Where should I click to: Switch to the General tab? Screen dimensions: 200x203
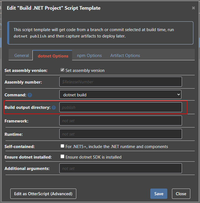point(22,56)
